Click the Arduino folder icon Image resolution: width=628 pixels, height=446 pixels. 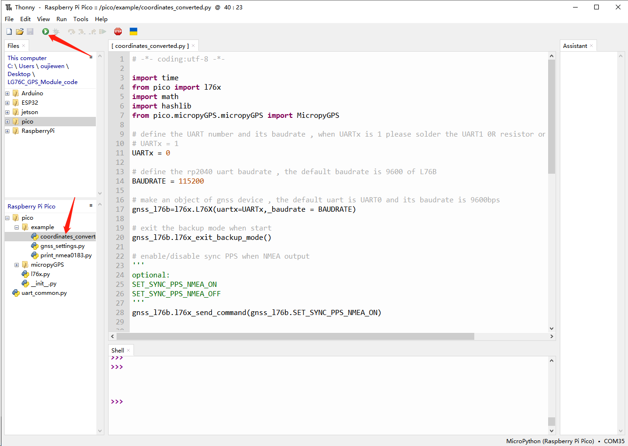pyautogui.click(x=16, y=93)
